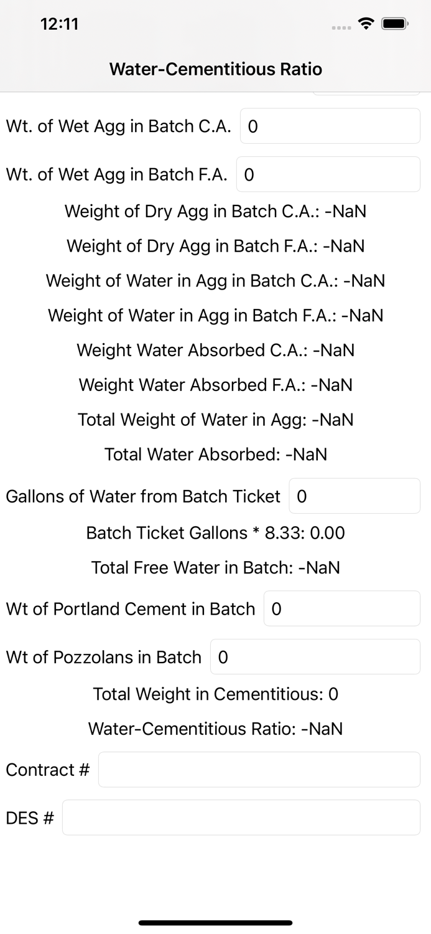Tap the Batch Ticket Gallons * 8.33 result
The height and width of the screenshot is (934, 431).
click(x=215, y=533)
